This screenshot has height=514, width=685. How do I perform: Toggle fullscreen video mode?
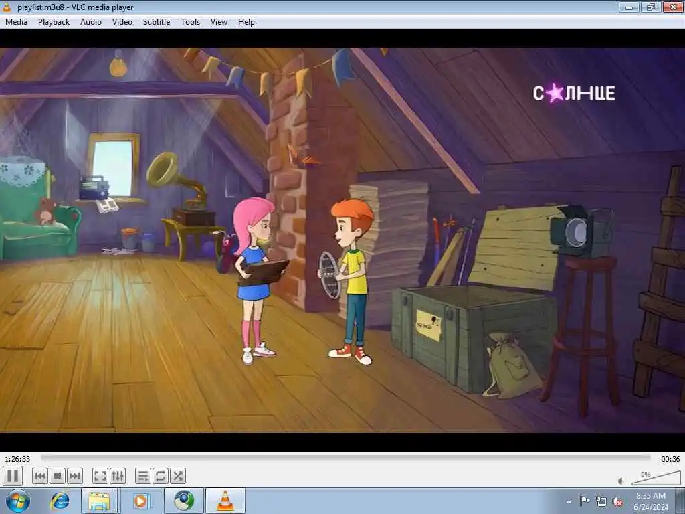pyautogui.click(x=100, y=476)
